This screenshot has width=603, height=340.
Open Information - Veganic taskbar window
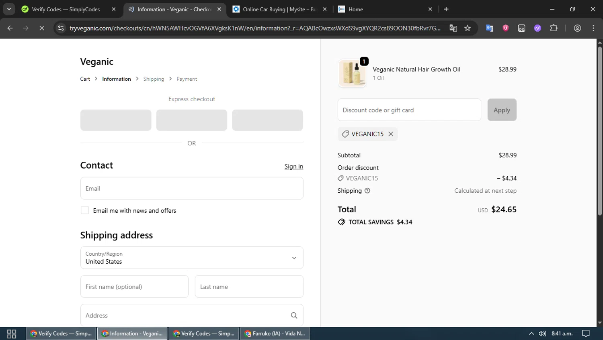pyautogui.click(x=132, y=334)
